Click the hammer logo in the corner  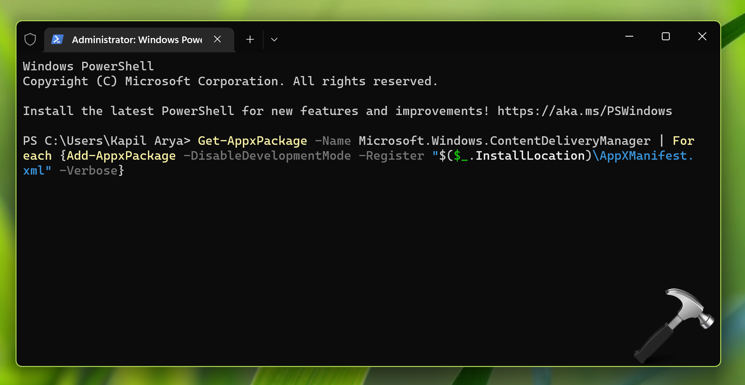pyautogui.click(x=675, y=325)
